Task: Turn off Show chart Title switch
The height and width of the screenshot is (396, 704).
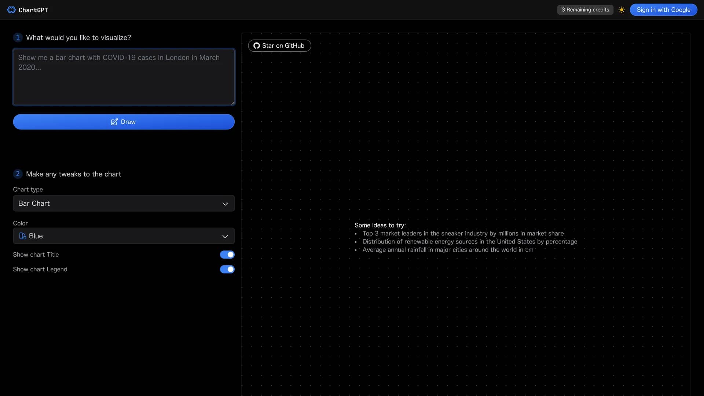Action: [x=227, y=254]
